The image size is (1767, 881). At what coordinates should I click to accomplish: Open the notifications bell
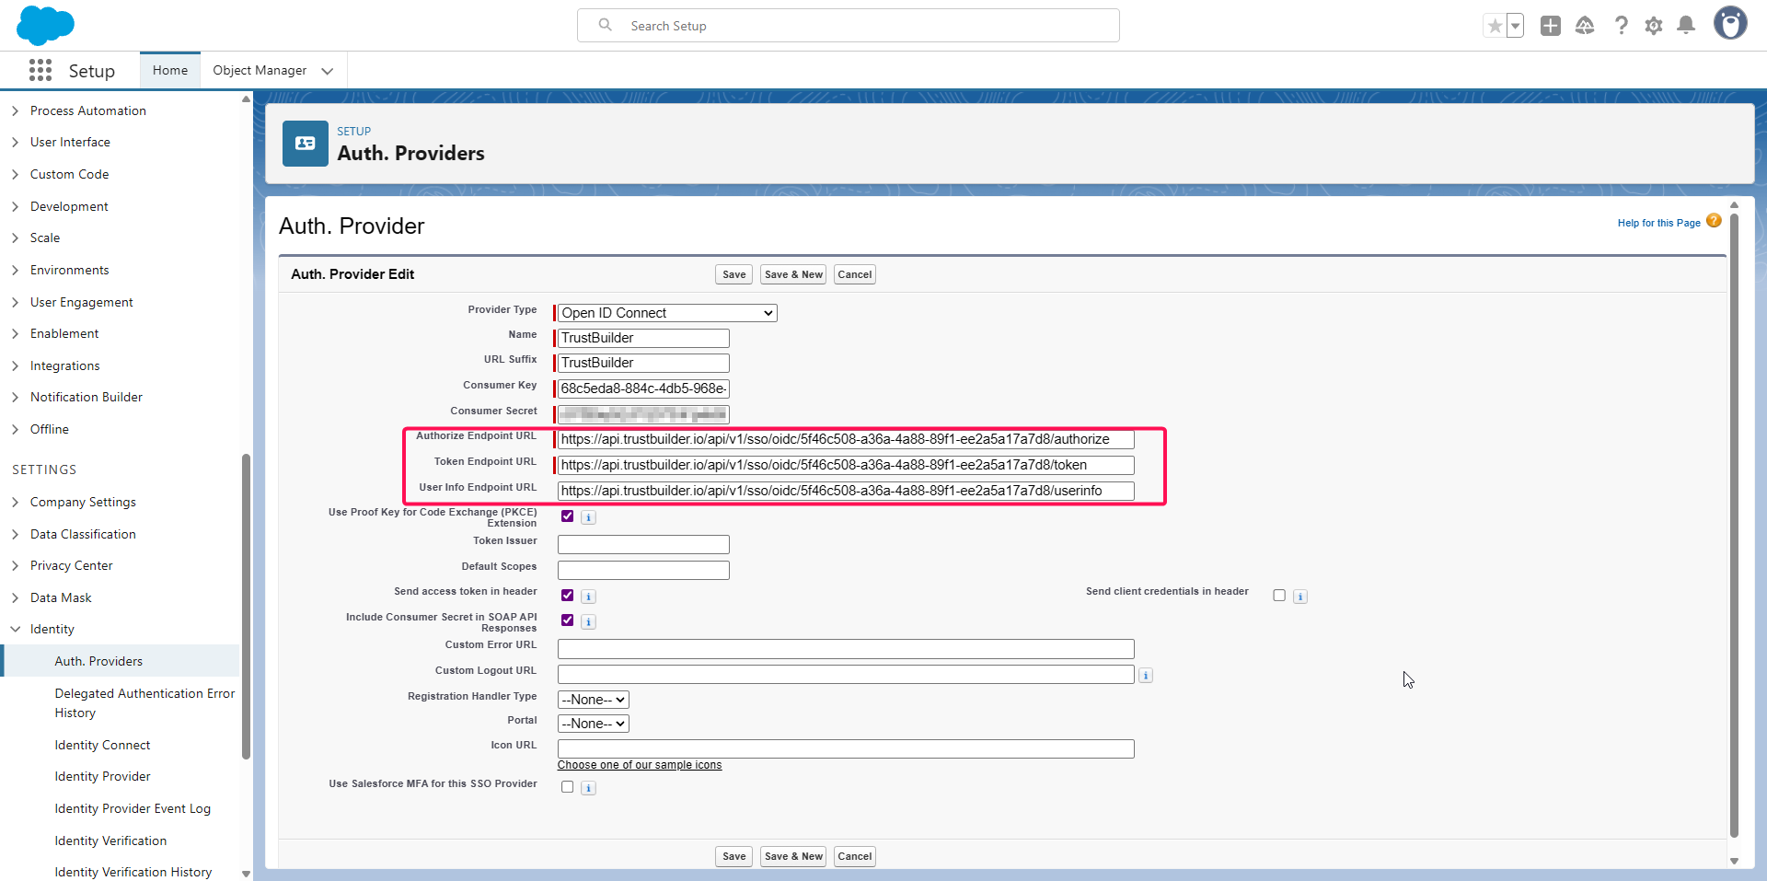click(x=1685, y=26)
